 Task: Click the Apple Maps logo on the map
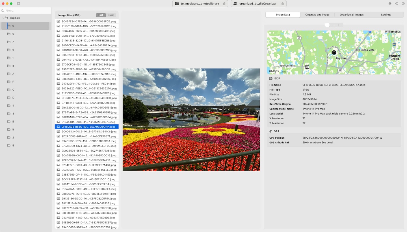coord(273,71)
